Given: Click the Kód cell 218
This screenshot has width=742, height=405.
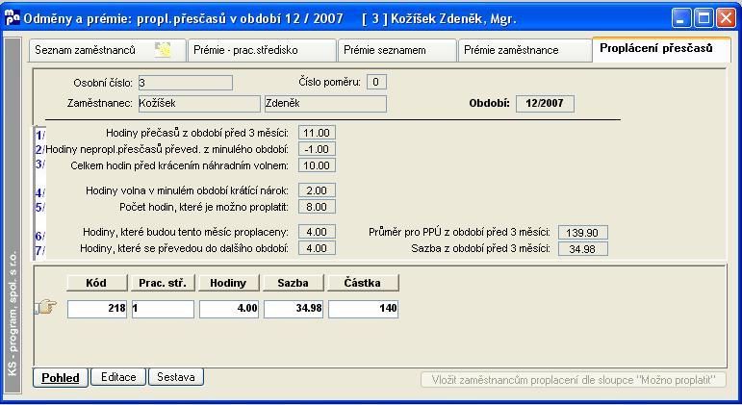Looking at the screenshot, I should click(97, 309).
